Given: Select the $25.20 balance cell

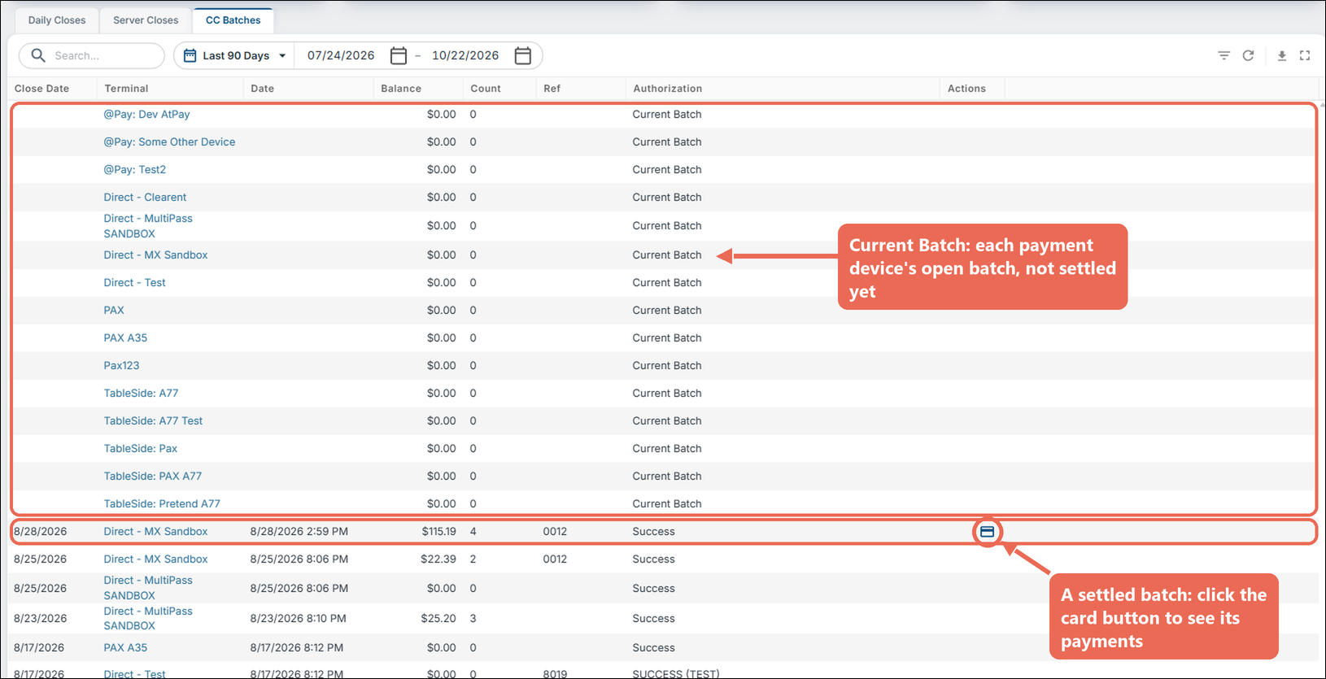Looking at the screenshot, I should [438, 619].
